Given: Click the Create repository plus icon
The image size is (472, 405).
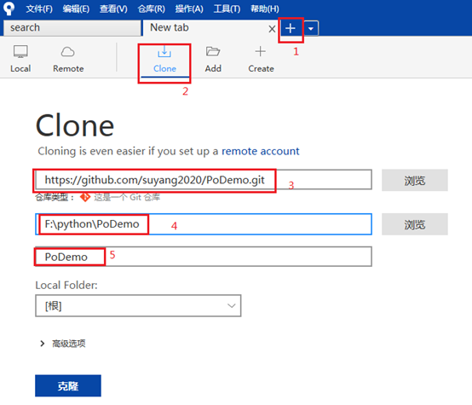Looking at the screenshot, I should 261,59.
